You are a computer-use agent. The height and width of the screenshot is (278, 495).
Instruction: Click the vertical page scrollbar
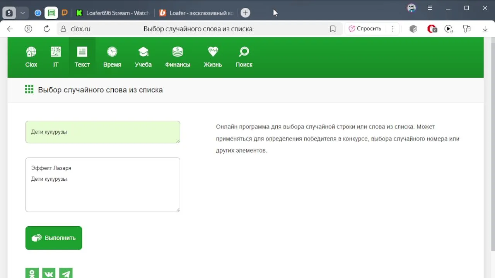pos(493,144)
